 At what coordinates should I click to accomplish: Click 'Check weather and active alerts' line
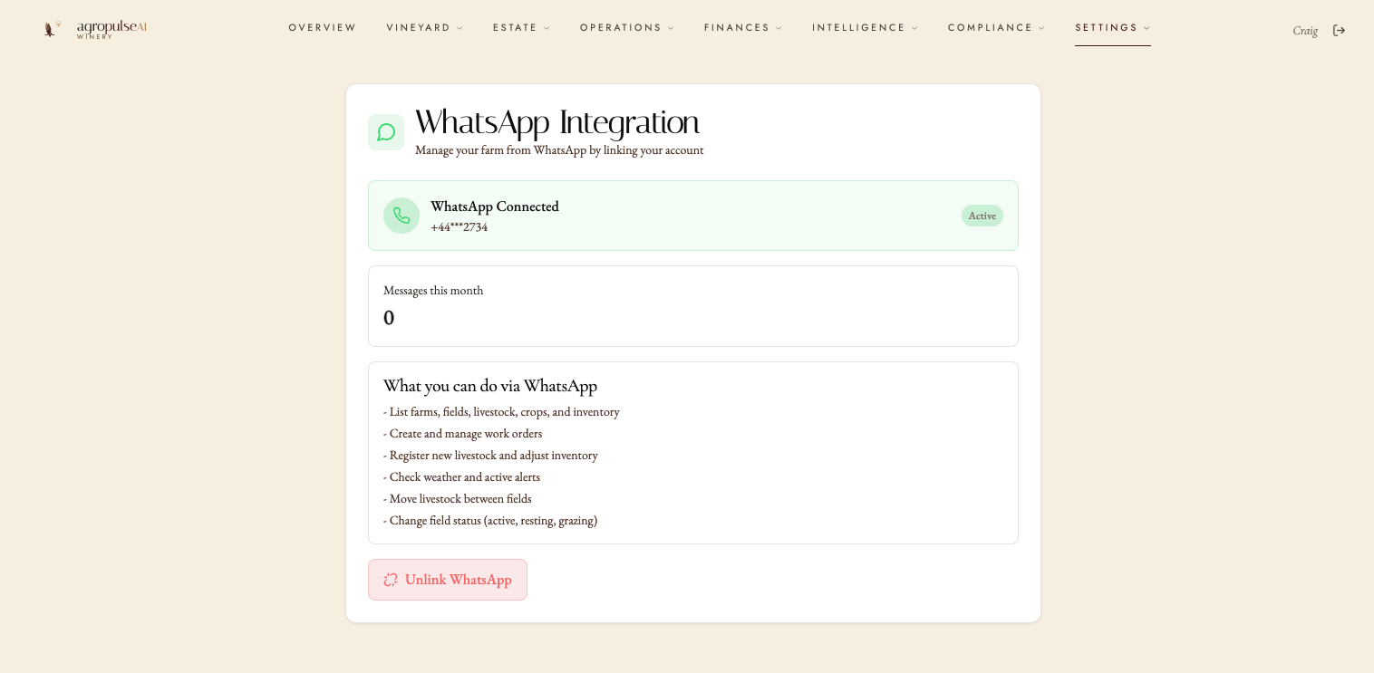461,477
